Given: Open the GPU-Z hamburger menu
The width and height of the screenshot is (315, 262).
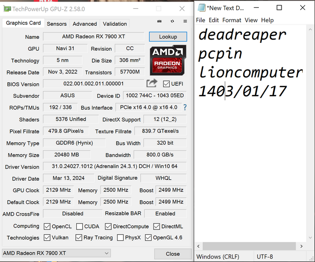Looking at the screenshot, I should point(185,22).
